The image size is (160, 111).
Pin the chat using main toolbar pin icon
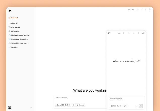tap(141, 10)
